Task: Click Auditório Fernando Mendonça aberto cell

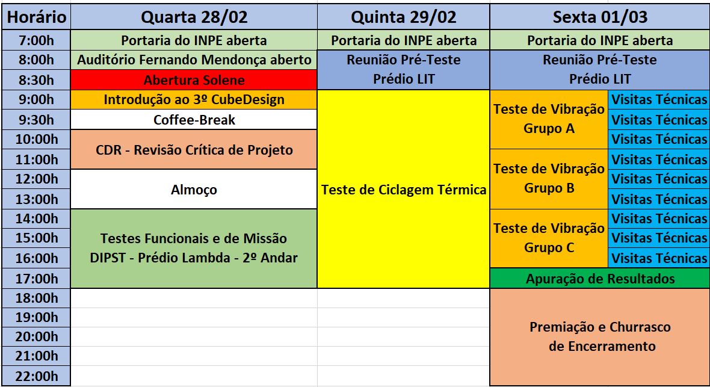Action: point(194,60)
